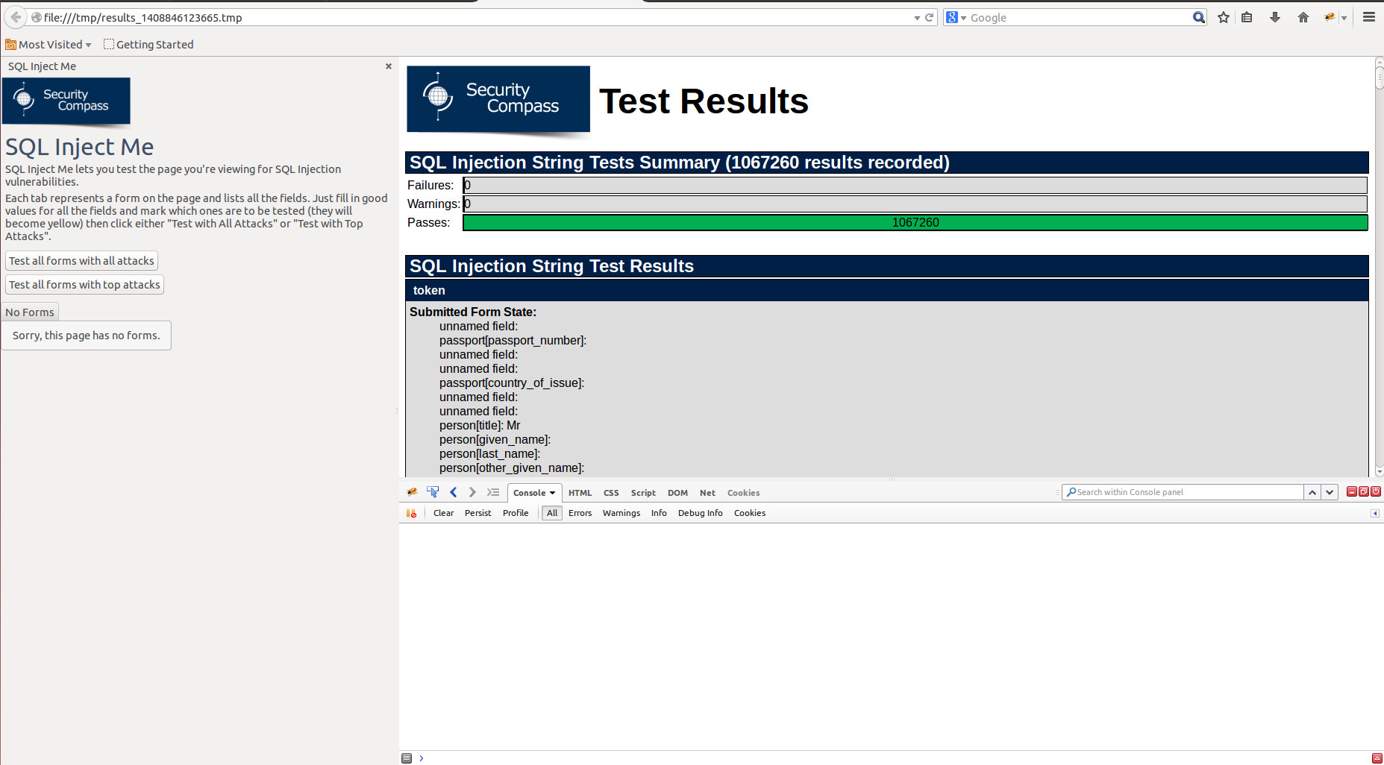Select the 'person[title]: Mr' row
Screen dimensions: 1384x765
[x=480, y=426]
